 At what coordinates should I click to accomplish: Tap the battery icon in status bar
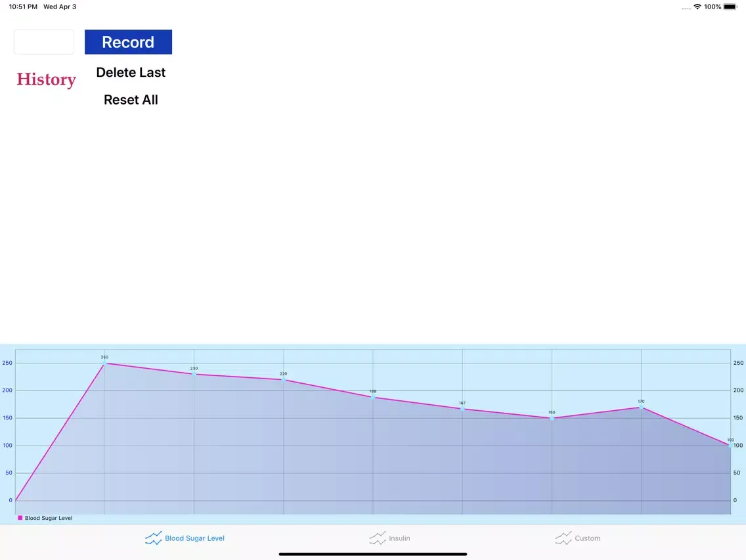click(730, 7)
